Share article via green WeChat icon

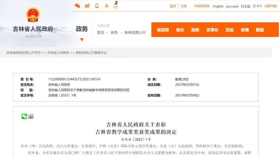point(24,116)
